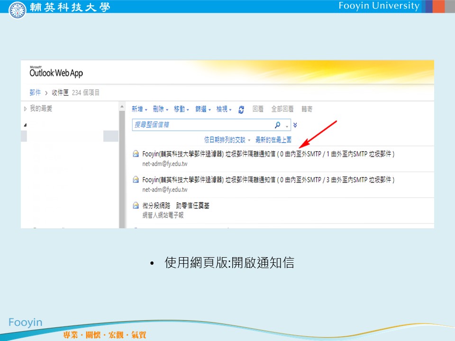Click sender net-adm@fy.edu.tw under the 1 由外至內SMTP email

tap(165, 164)
